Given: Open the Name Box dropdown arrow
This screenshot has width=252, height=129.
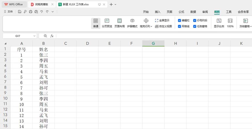Looking at the screenshot, I should [34, 36].
